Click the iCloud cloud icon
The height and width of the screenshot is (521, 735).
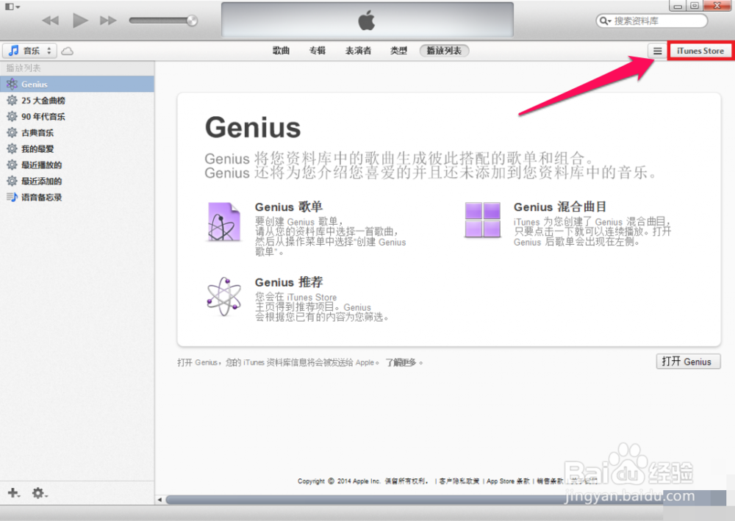click(68, 51)
